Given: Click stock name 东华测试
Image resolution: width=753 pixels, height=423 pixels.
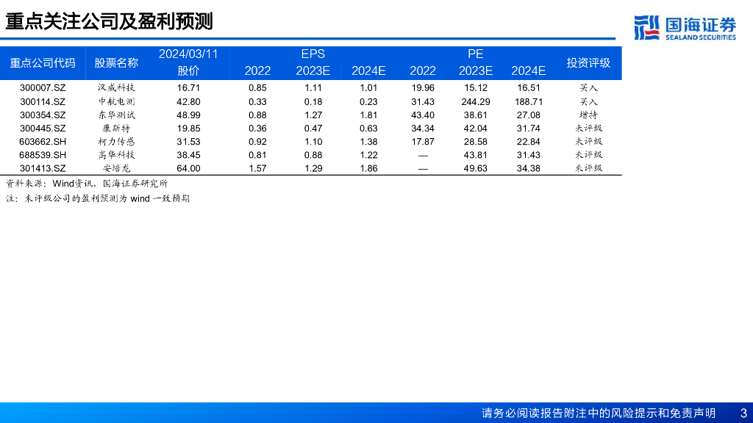Looking at the screenshot, I should point(116,115).
